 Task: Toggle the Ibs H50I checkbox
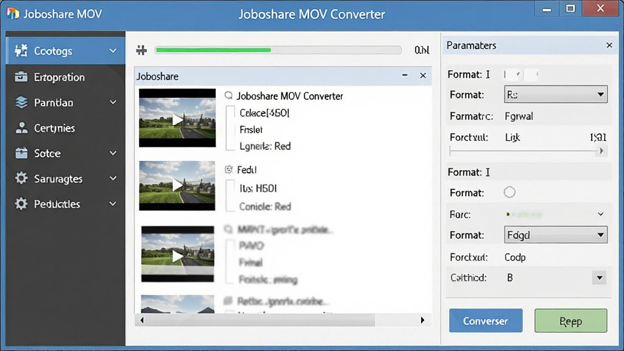point(230,188)
